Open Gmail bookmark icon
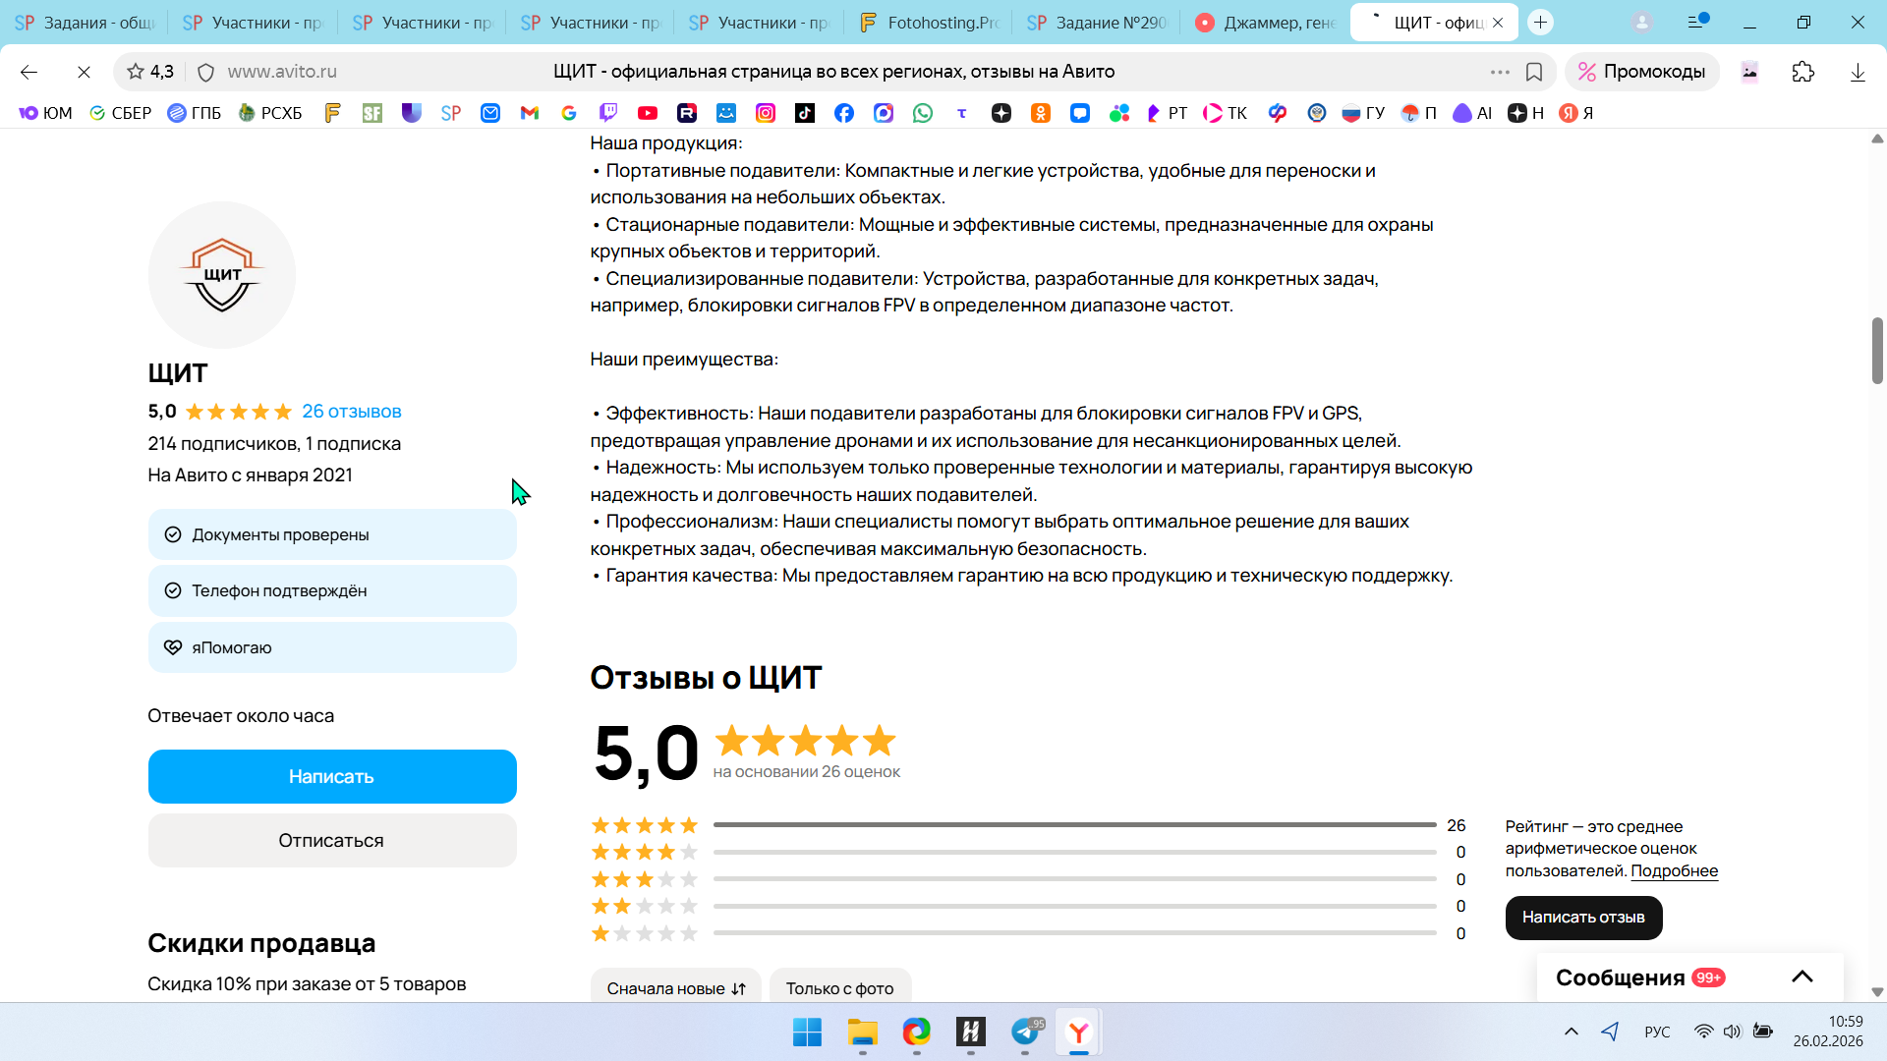The image size is (1887, 1061). pyautogui.click(x=530, y=113)
